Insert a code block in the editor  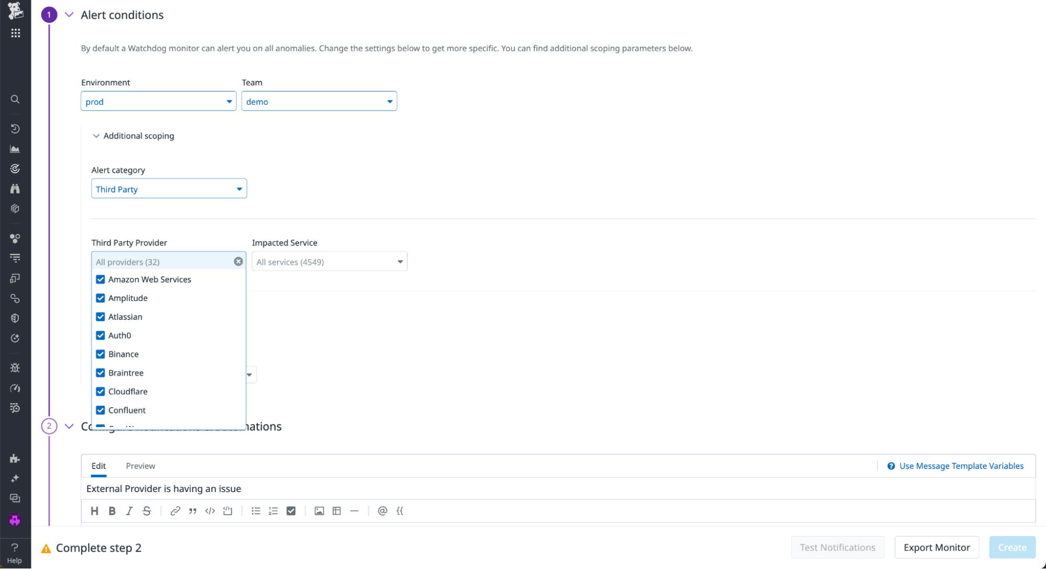point(210,511)
